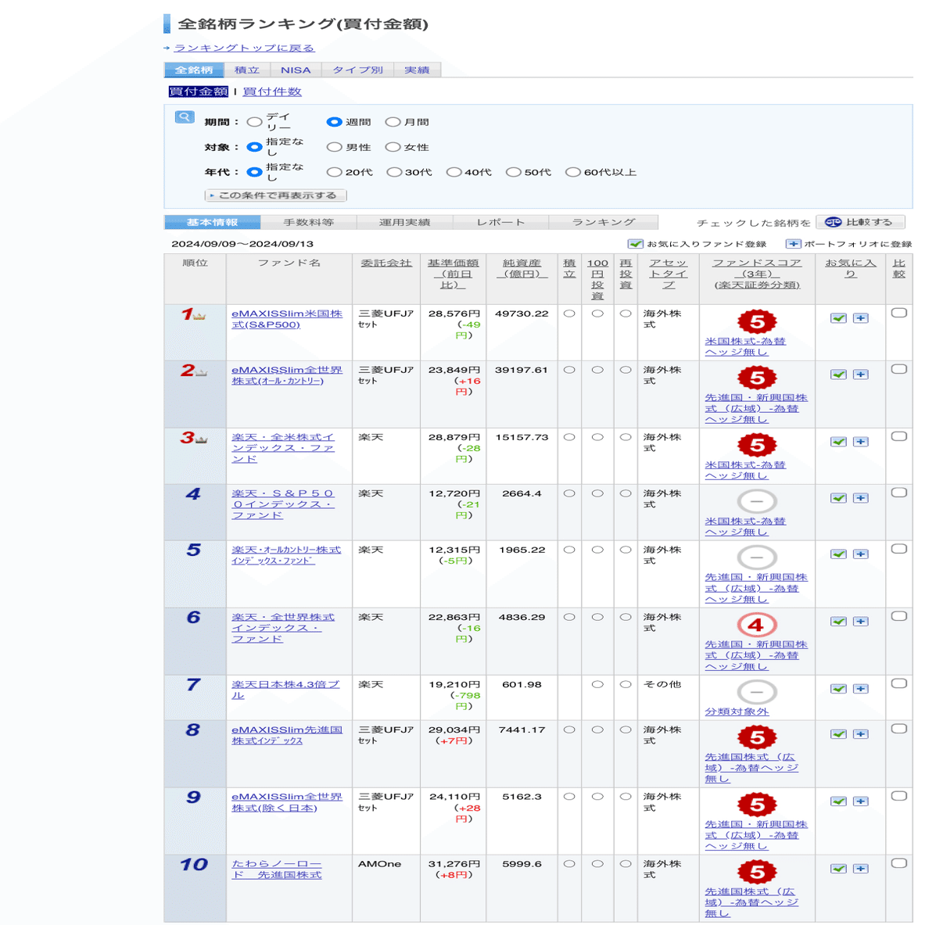
Task: Click the favorite check icon for 楽天・全米株式インデックス・ファンド
Action: (838, 443)
